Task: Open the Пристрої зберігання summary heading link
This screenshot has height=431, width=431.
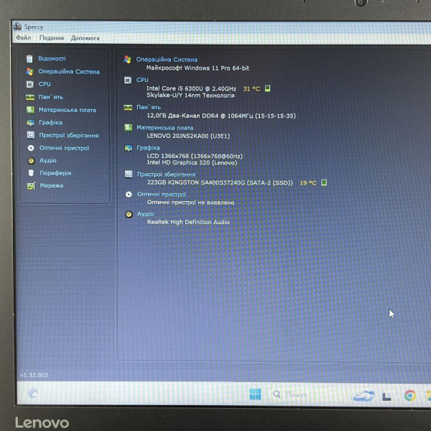Action: 167,175
